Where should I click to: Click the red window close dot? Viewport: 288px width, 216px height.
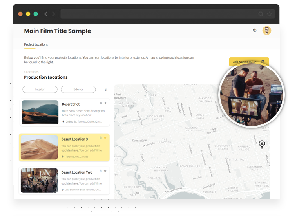(x=20, y=14)
